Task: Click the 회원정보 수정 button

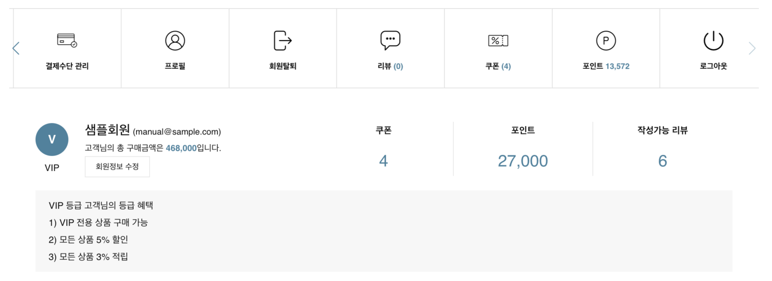Action: click(x=117, y=167)
